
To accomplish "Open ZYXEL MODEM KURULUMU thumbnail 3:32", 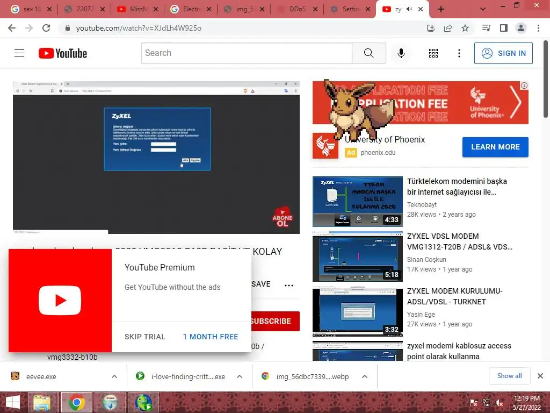I will (x=357, y=311).
